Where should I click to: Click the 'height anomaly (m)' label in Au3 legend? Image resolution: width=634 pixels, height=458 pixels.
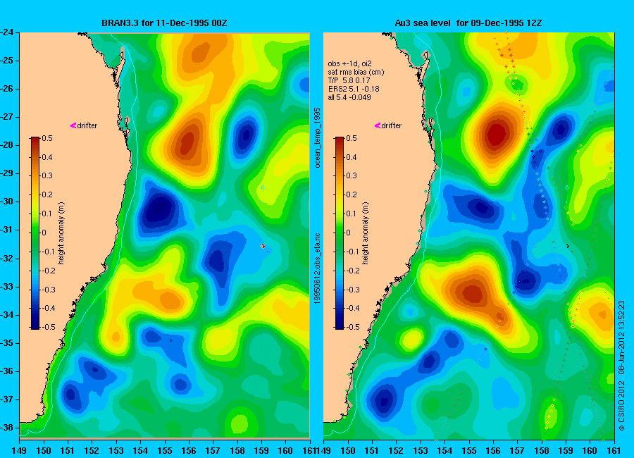click(x=365, y=233)
